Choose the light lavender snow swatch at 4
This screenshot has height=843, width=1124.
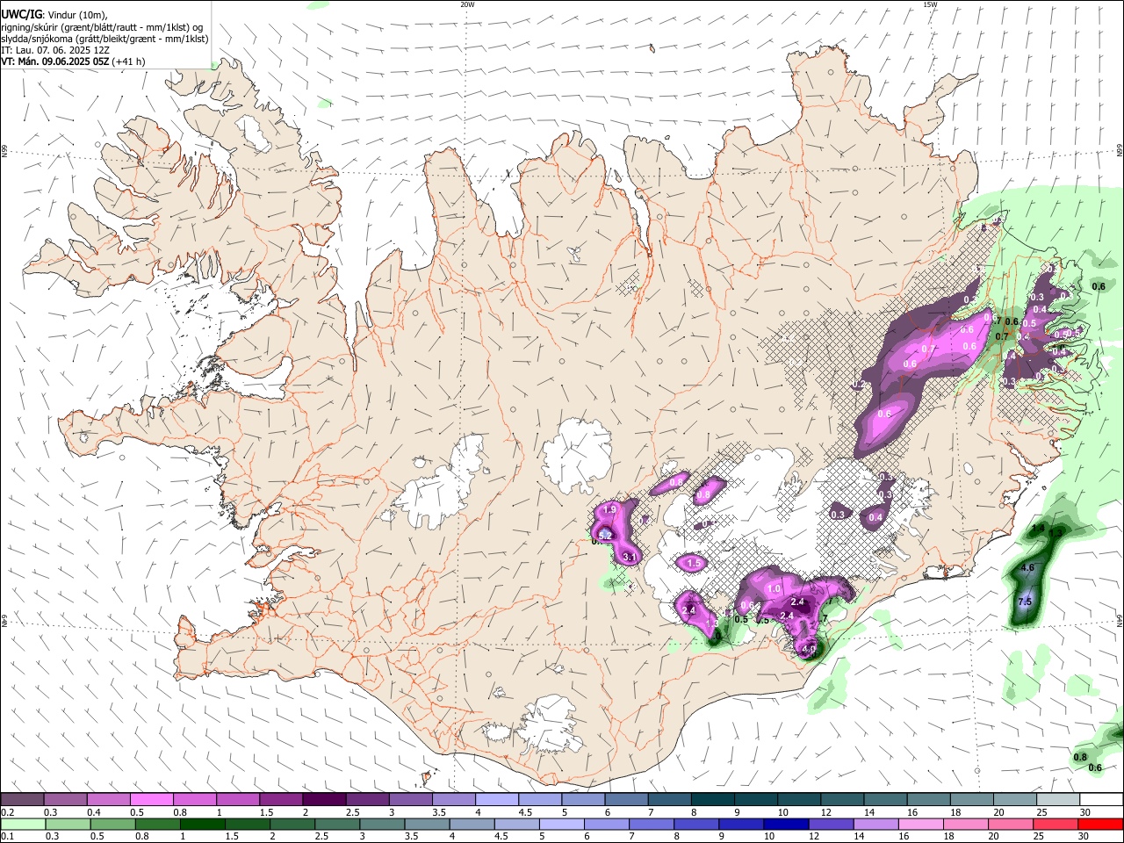pyautogui.click(x=496, y=800)
